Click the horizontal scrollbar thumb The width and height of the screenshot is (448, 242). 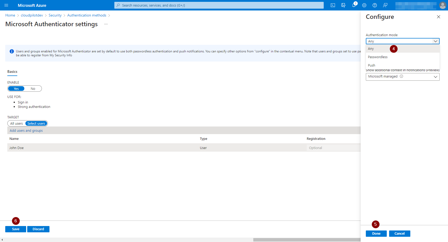coord(307,240)
